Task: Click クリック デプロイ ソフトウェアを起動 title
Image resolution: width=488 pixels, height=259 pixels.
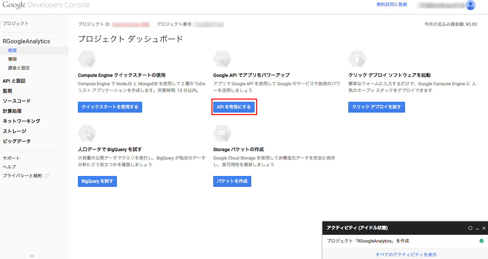Action: (389, 75)
